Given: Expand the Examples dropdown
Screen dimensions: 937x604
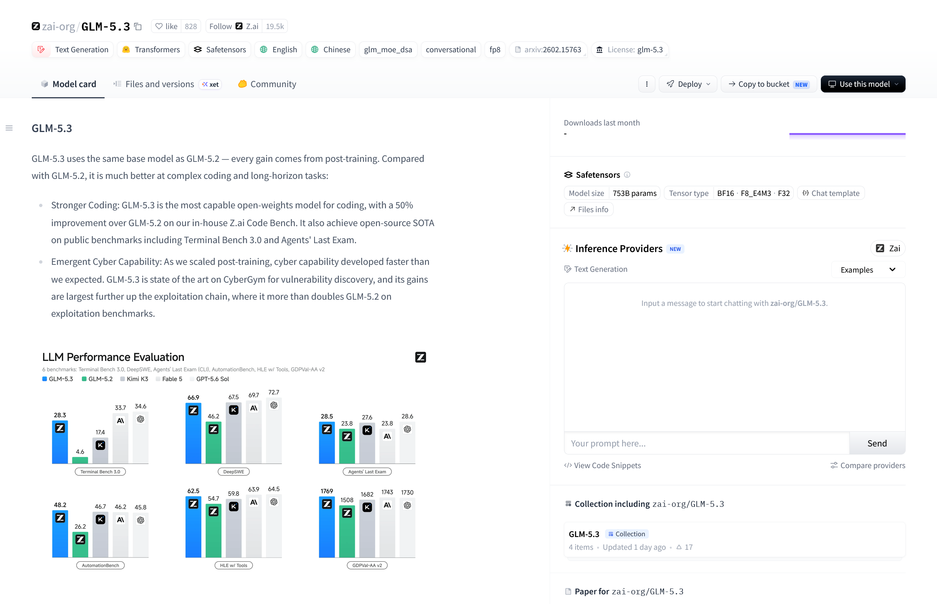Looking at the screenshot, I should (868, 270).
